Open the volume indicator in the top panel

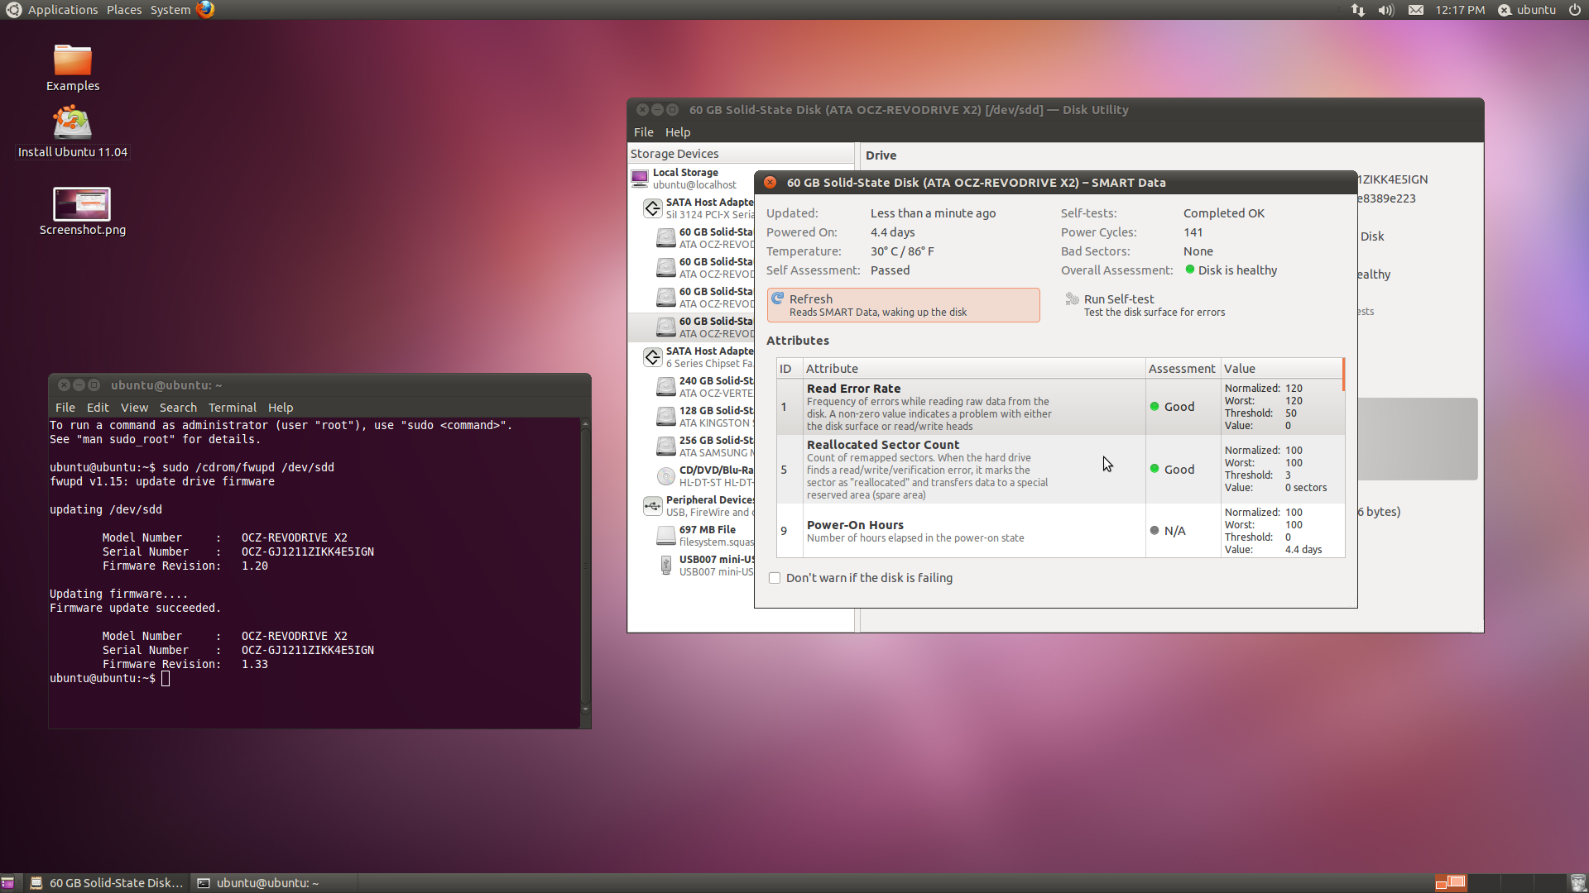tap(1386, 10)
